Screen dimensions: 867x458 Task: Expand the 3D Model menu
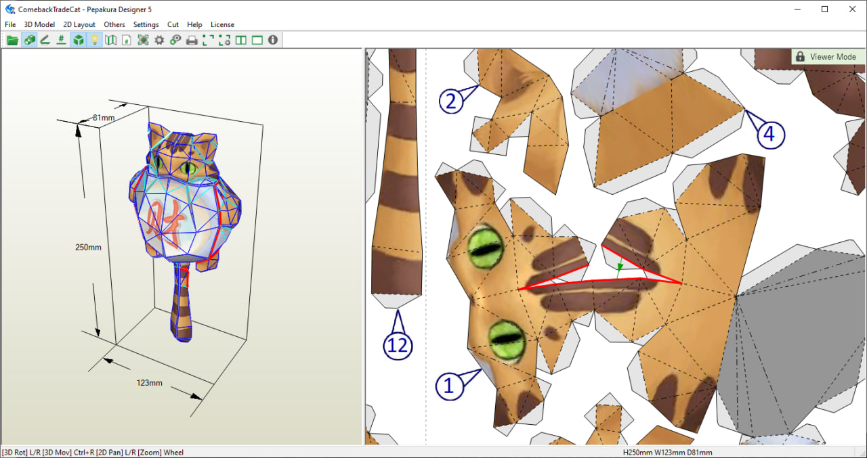39,24
